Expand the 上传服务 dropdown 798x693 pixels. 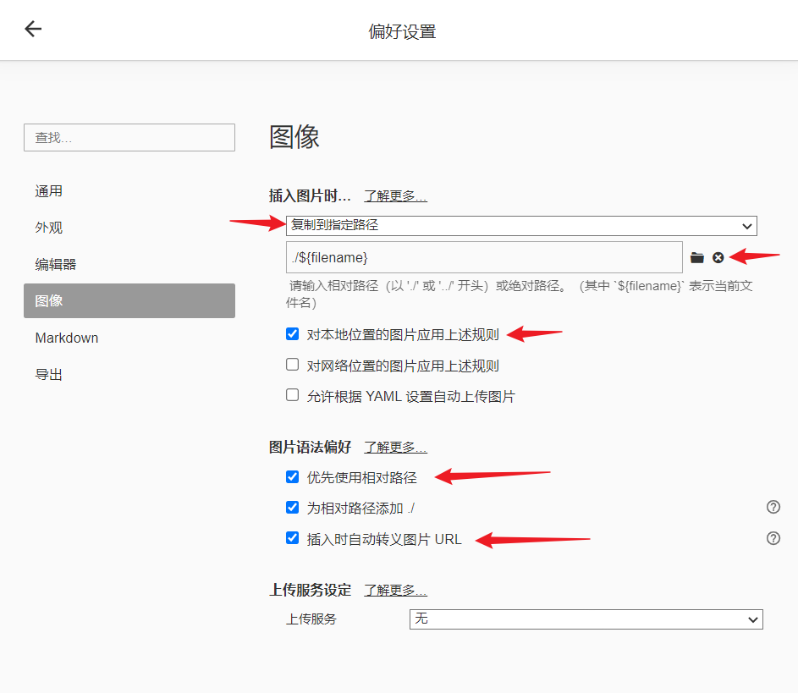click(586, 619)
